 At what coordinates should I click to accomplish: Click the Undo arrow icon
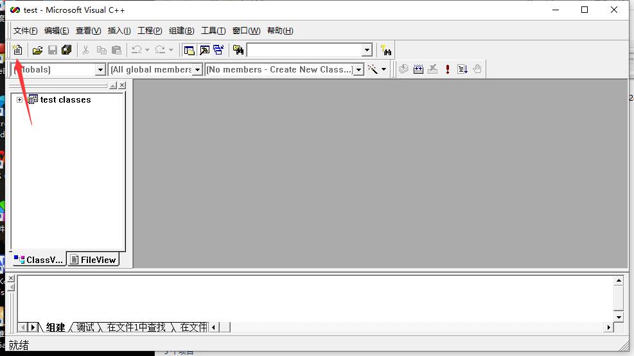coord(137,50)
